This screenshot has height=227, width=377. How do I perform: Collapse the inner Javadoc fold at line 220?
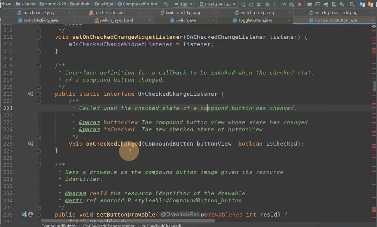(39, 101)
